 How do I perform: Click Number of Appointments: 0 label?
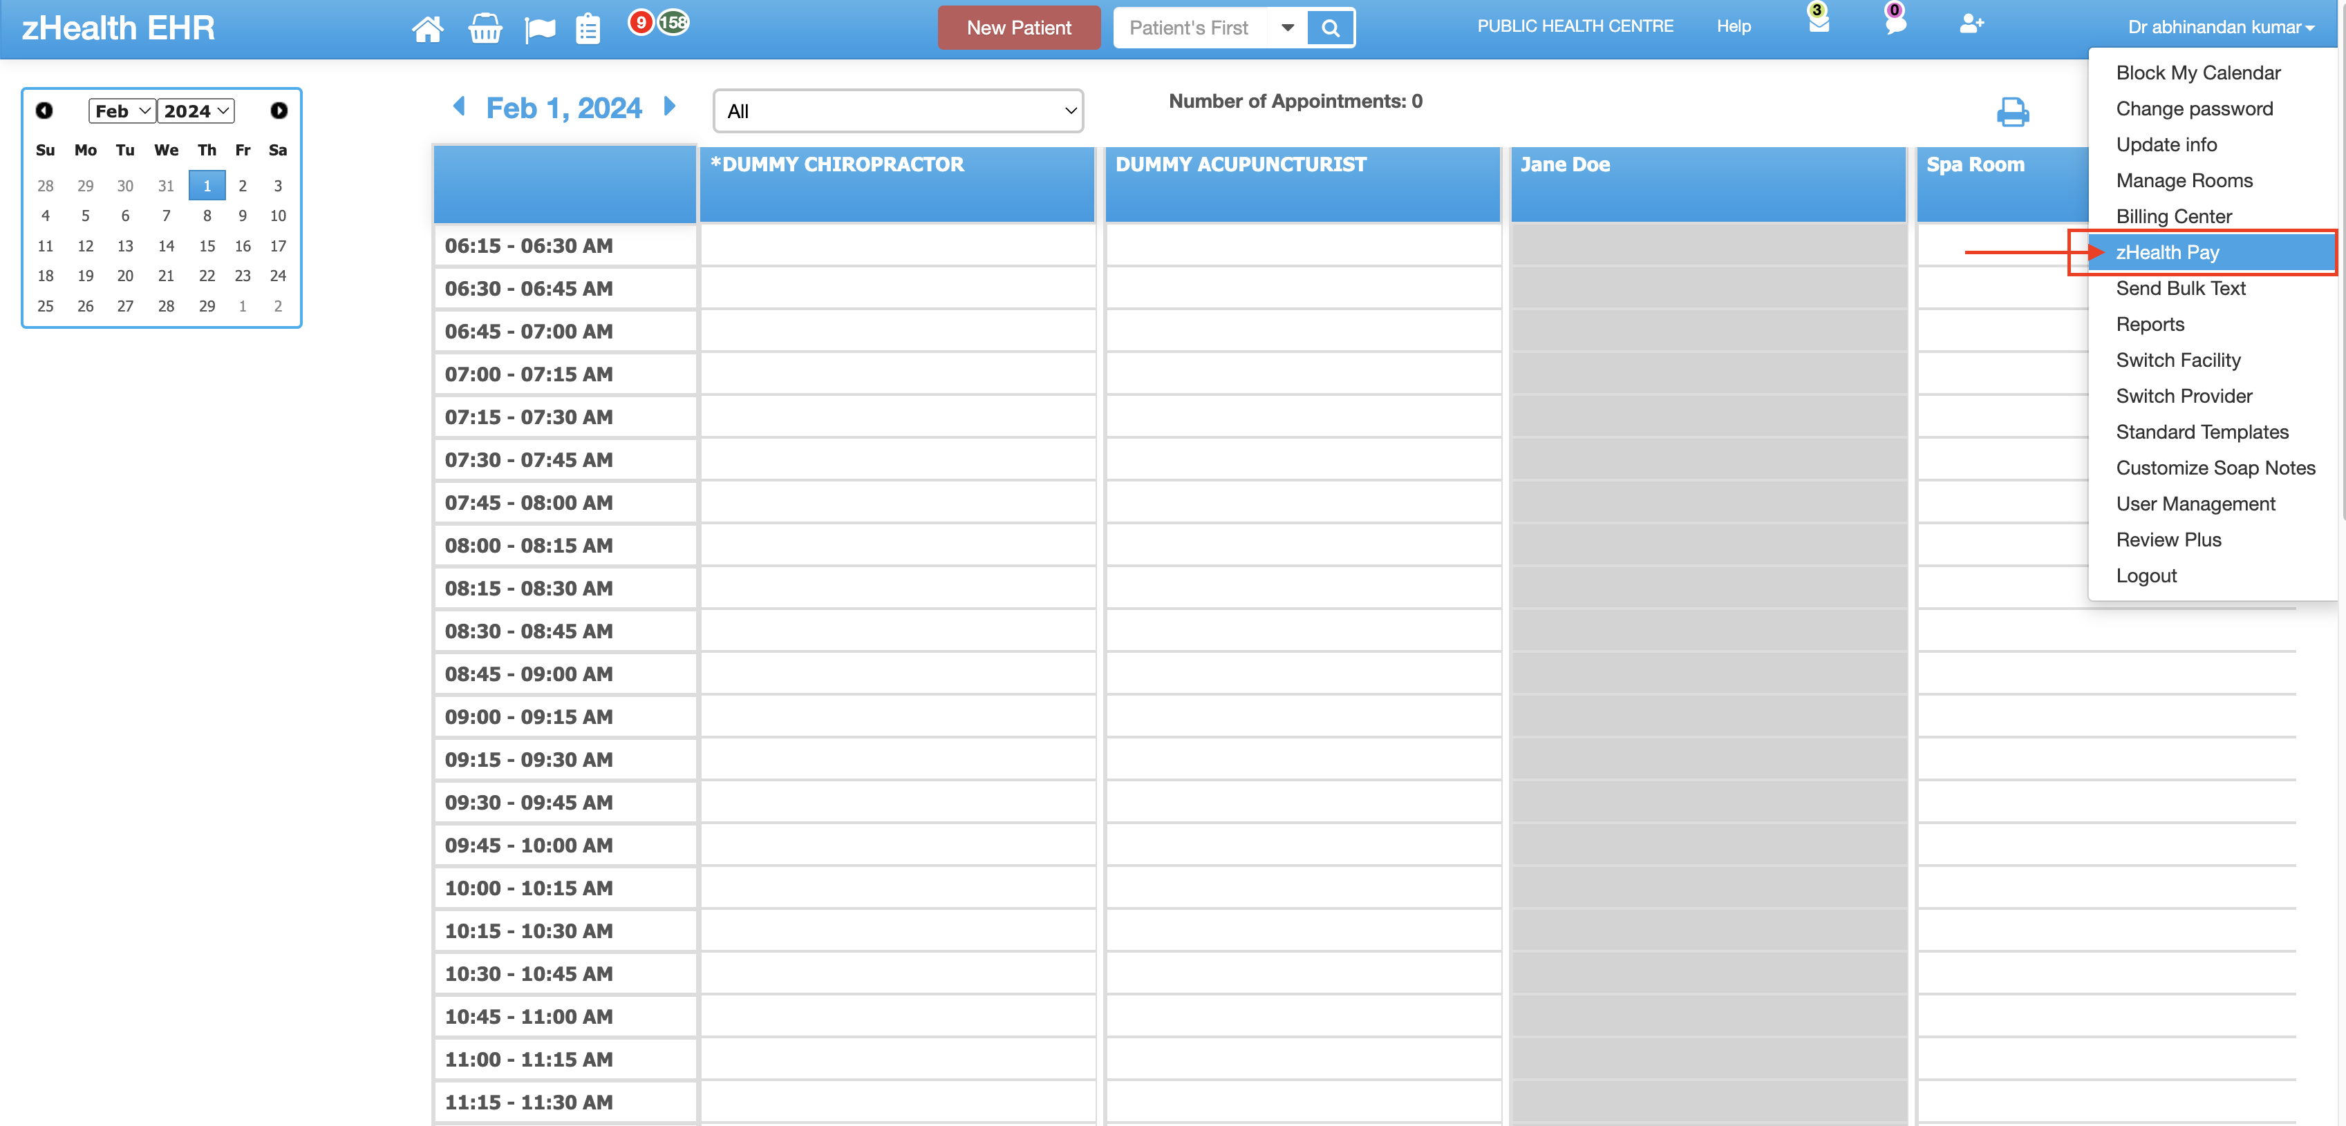point(1295,101)
